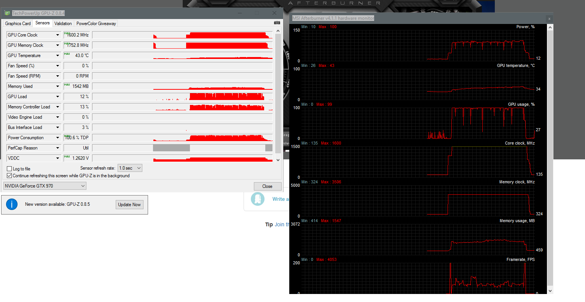This screenshot has width=585, height=302.
Task: Click the blue info icon in update notice
Action: click(12, 204)
